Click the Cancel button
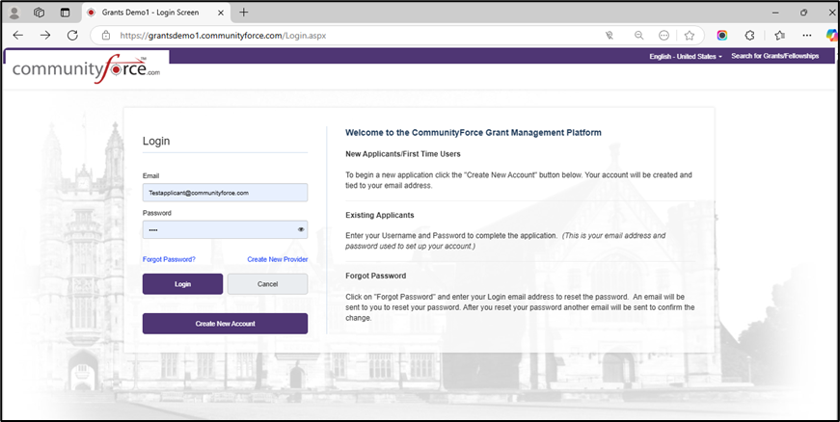 (x=267, y=284)
